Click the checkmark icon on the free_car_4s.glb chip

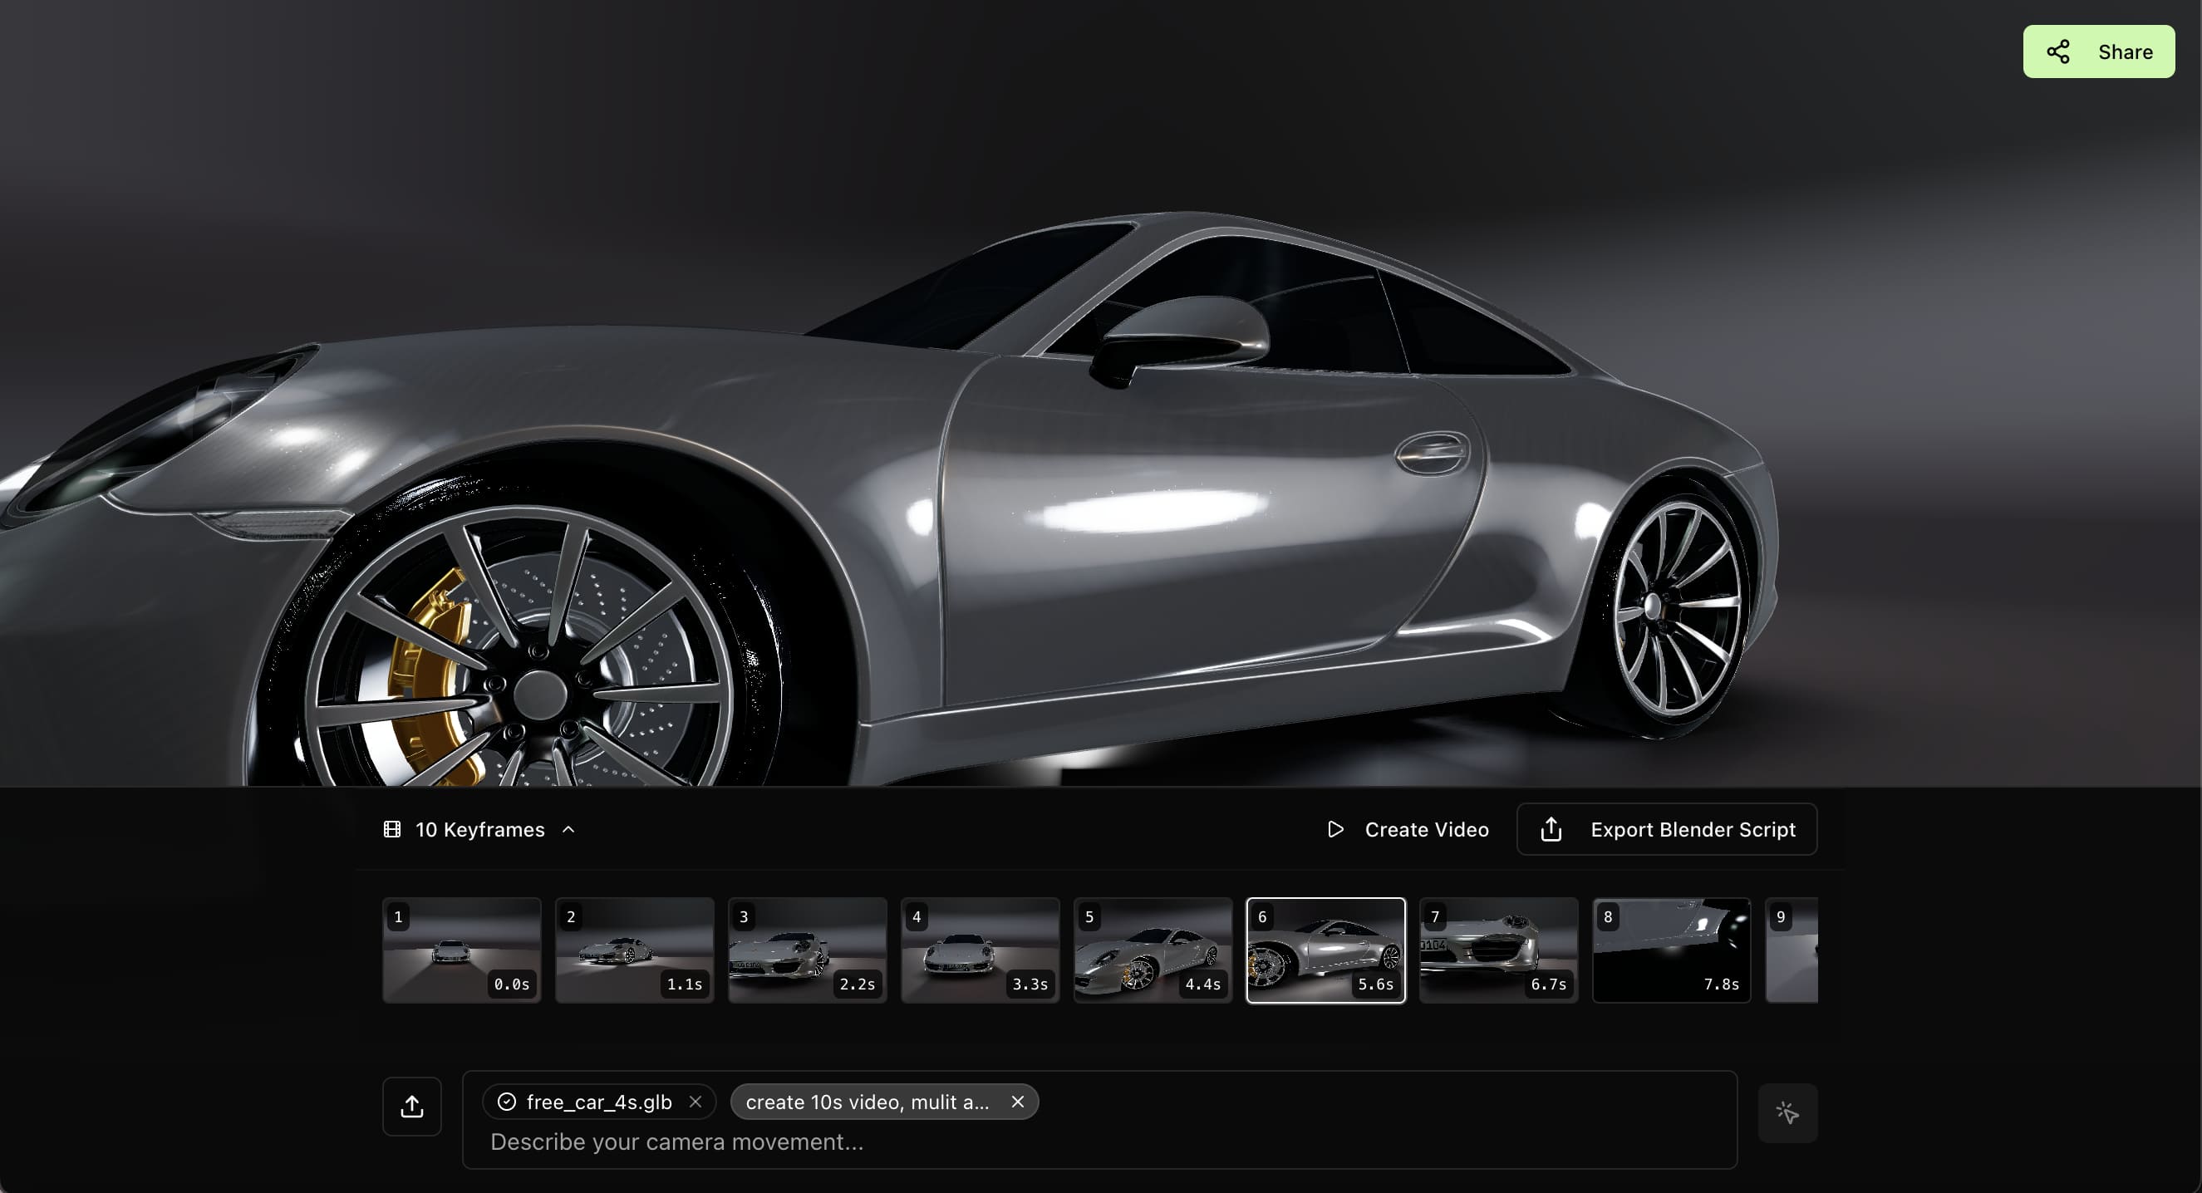(505, 1102)
